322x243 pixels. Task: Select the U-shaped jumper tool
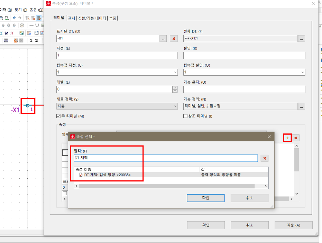pyautogui.click(x=37, y=26)
